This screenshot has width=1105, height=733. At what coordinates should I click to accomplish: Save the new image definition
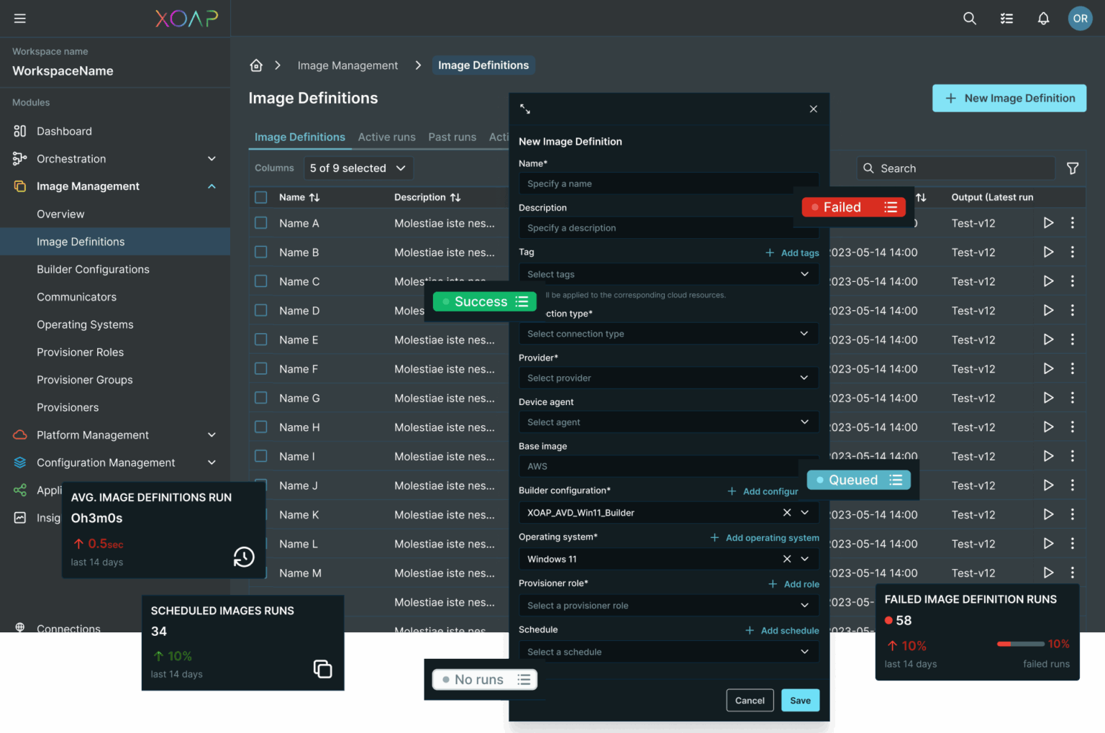tap(800, 700)
